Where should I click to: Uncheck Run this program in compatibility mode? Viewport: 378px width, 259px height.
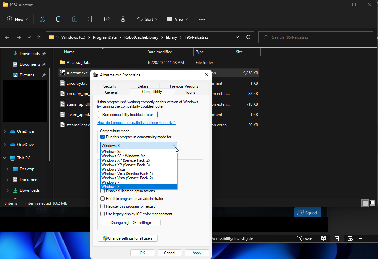pos(103,137)
